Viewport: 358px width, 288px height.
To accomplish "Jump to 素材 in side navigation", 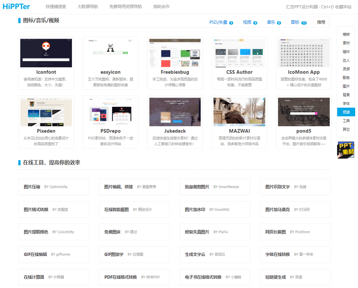I will [x=346, y=43].
